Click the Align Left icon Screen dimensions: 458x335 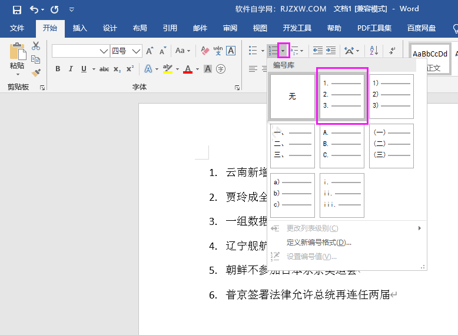coord(253,69)
